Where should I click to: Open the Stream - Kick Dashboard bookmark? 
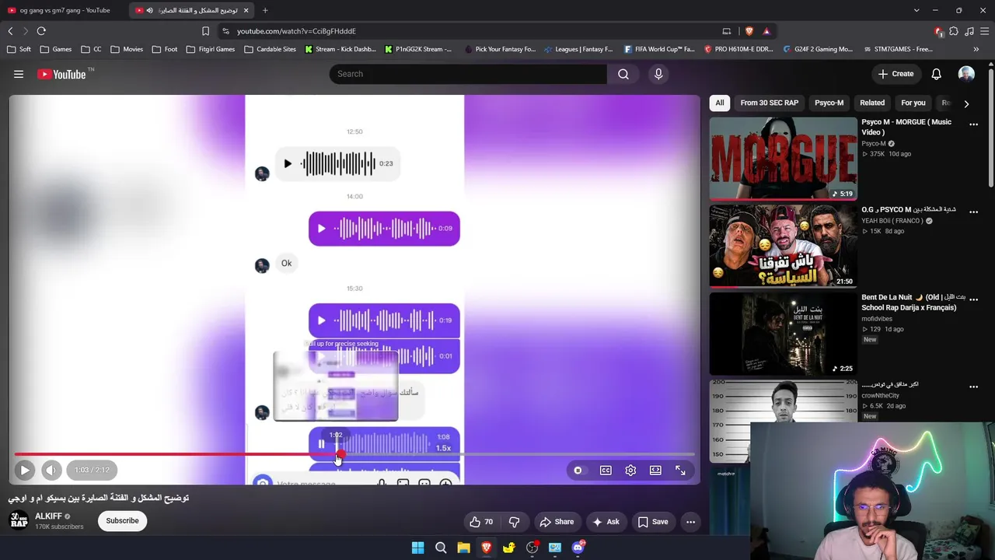pos(340,49)
